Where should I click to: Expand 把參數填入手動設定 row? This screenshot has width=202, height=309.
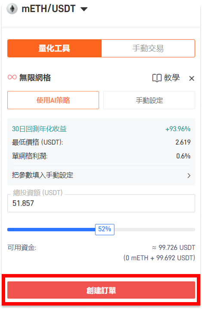pos(101,175)
